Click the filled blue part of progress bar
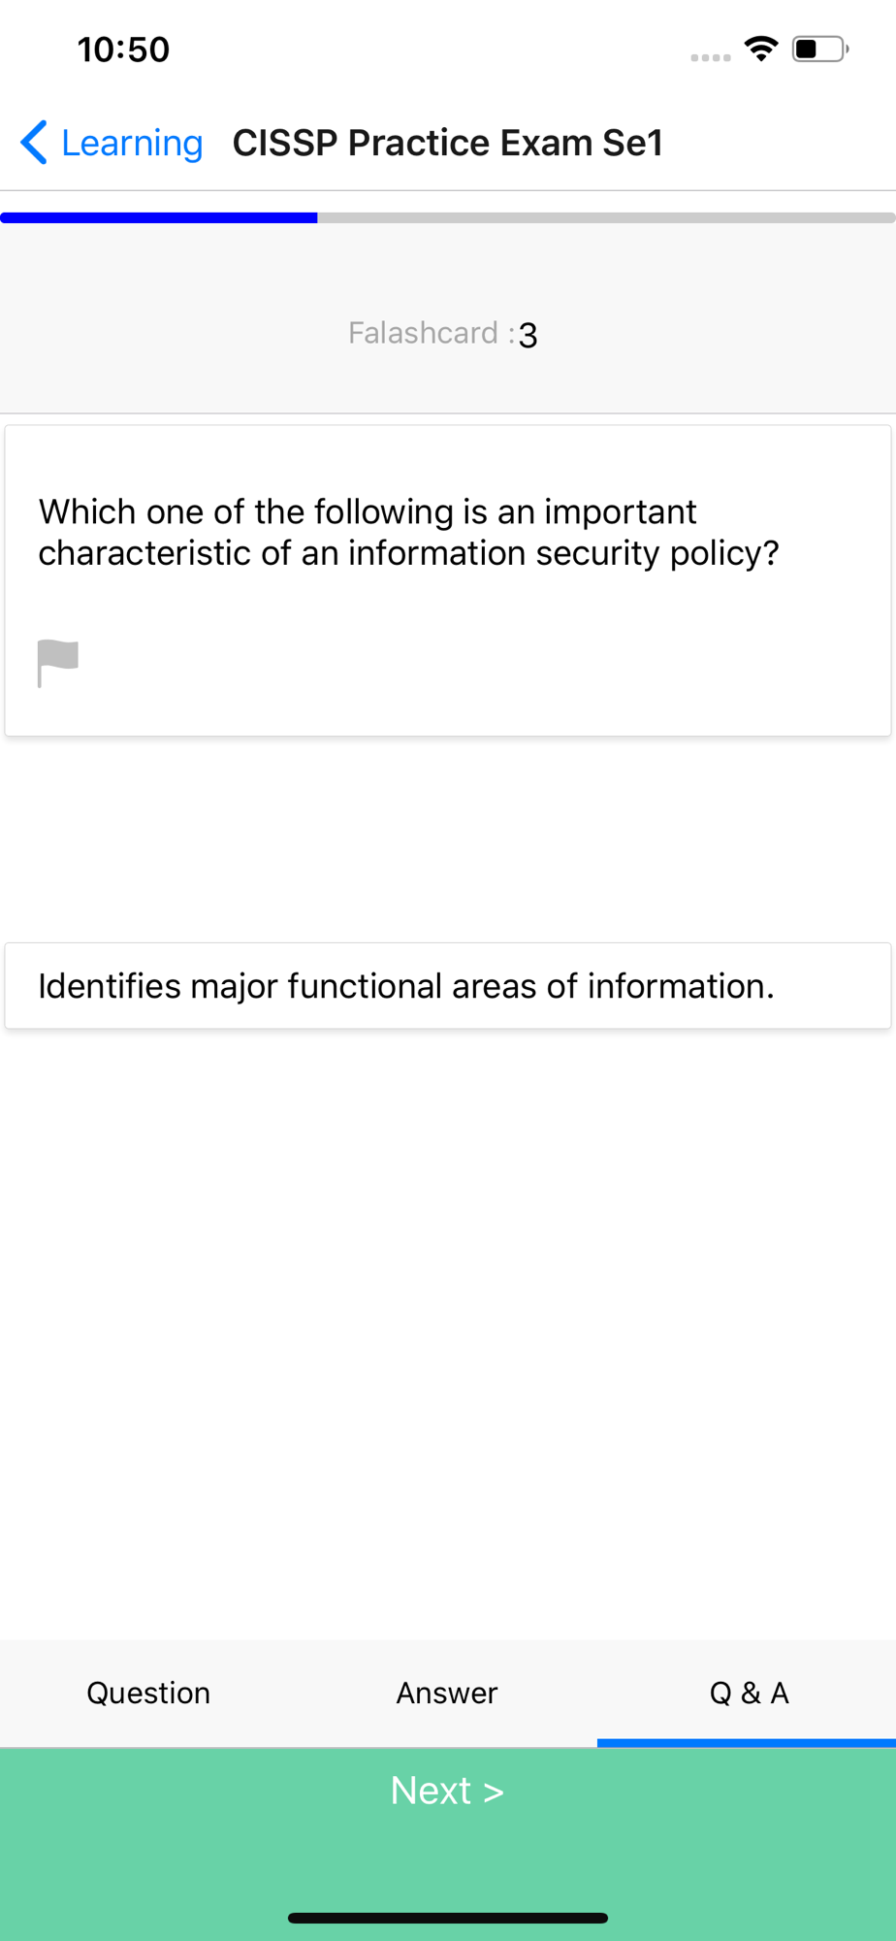Viewport: 896px width, 1941px height. (159, 217)
